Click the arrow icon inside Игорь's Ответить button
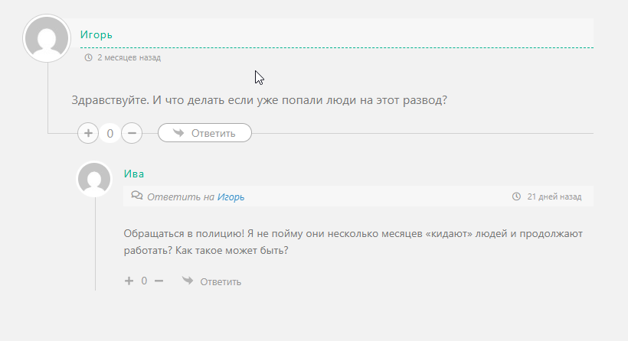Viewport: 628px width, 341px height. (x=178, y=133)
